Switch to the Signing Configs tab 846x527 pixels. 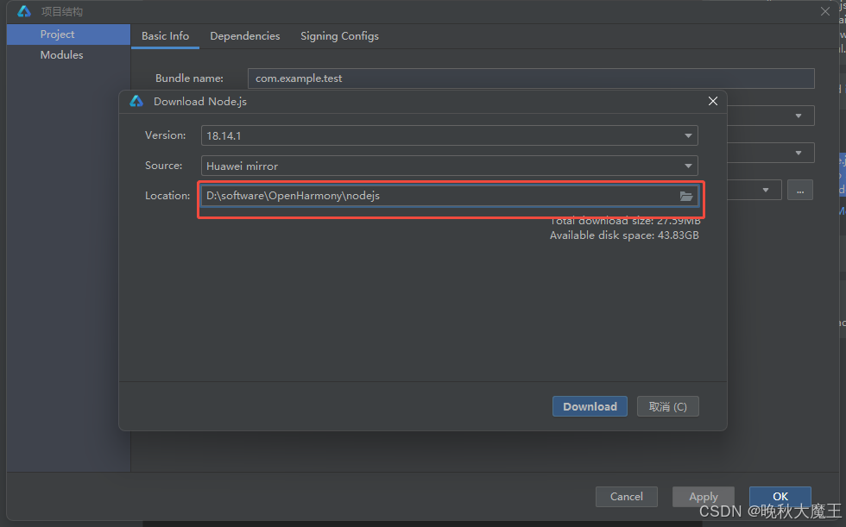pos(339,36)
